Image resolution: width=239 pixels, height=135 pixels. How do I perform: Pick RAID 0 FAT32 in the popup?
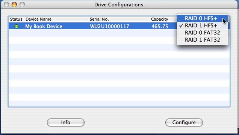point(202,33)
